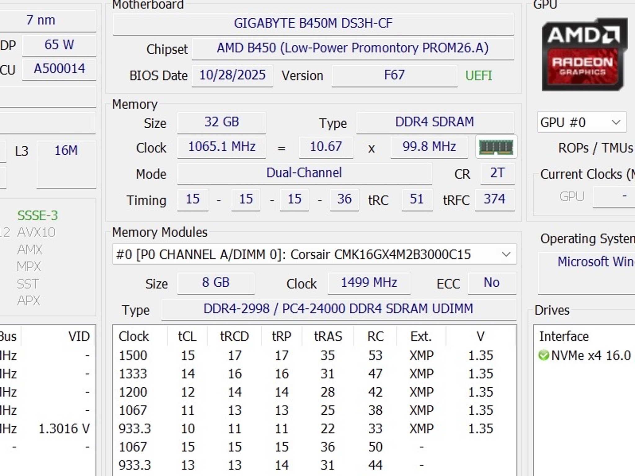Click the tRAS column header
The height and width of the screenshot is (476, 635).
(328, 337)
